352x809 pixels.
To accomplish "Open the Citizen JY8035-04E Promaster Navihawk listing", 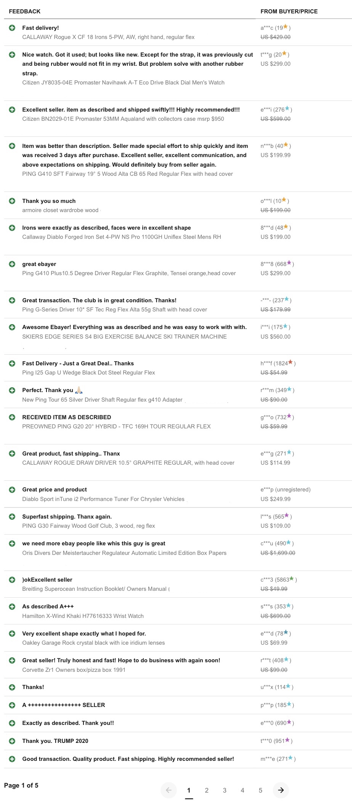I will [x=123, y=83].
